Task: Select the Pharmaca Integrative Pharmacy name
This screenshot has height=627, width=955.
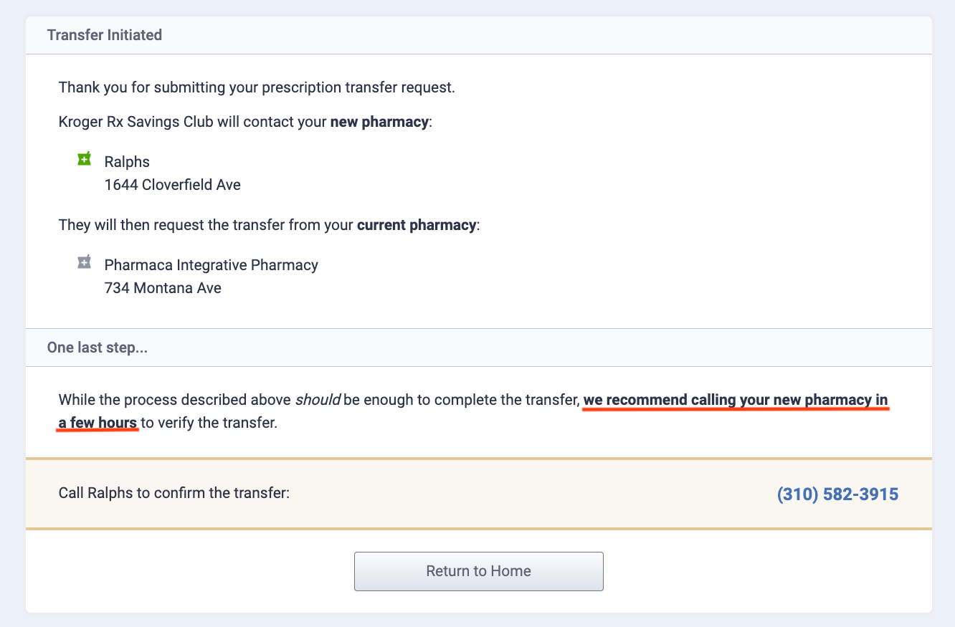Action: coord(211,265)
